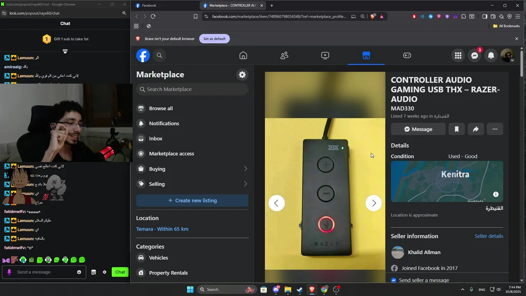Open the Facebook notifications bell
Image resolution: width=526 pixels, height=296 pixels.
point(491,55)
